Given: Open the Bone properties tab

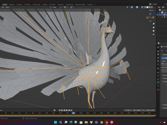Looking at the screenshot, I should click(x=158, y=86).
